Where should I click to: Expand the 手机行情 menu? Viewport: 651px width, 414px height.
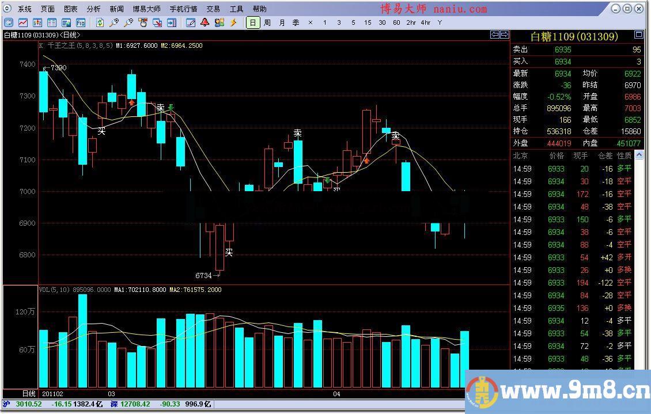[183, 9]
